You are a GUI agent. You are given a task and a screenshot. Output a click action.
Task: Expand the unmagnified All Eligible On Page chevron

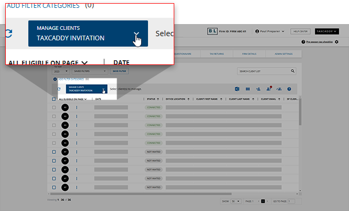[x=86, y=99]
